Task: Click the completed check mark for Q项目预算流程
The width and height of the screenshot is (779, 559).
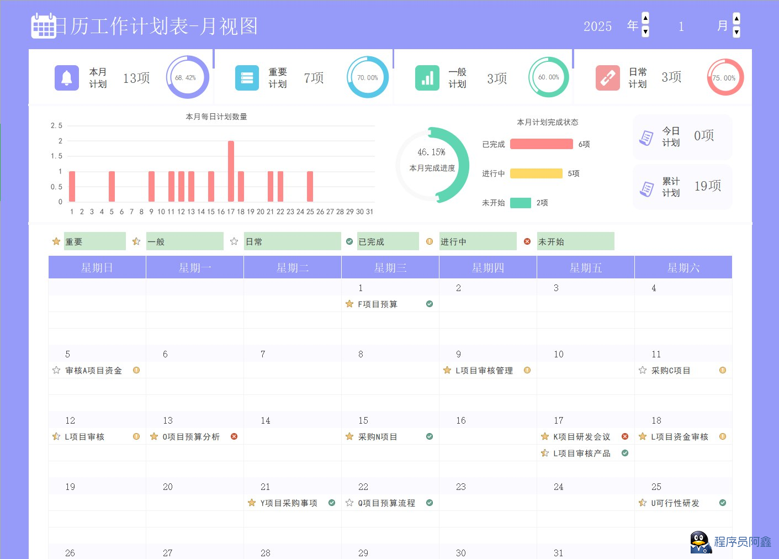Action: click(x=430, y=503)
